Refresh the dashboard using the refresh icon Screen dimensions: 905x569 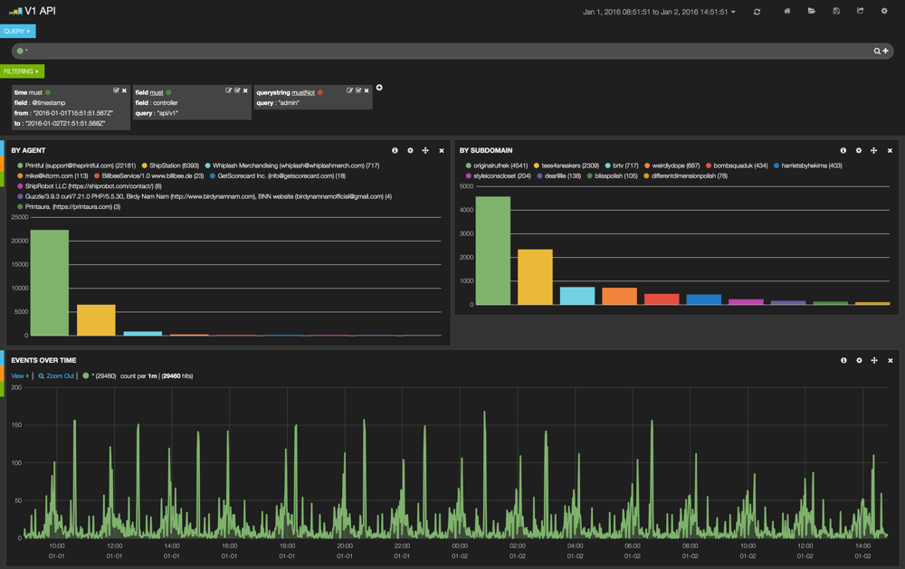tap(757, 12)
